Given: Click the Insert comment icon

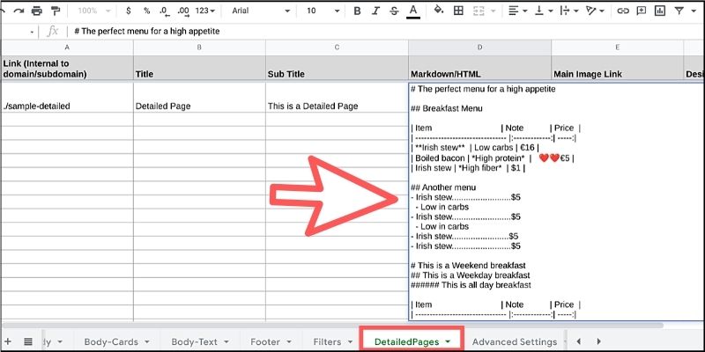Looking at the screenshot, I should [x=642, y=11].
